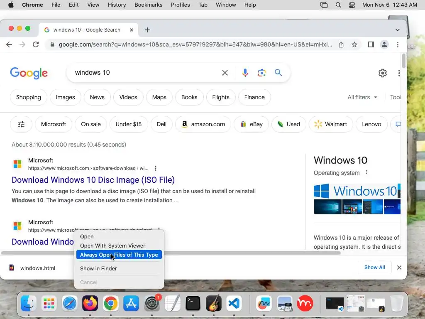The image size is (425, 319).
Task: Expand the All filters dropdown
Action: [x=362, y=97]
